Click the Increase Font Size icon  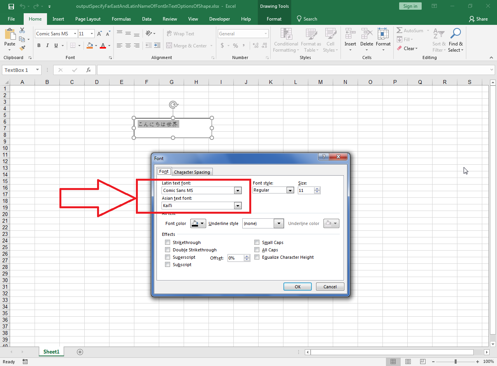[x=99, y=34]
